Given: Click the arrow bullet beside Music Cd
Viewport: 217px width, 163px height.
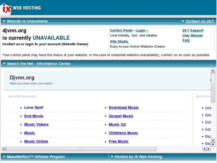Looking at the screenshot, I should 105,125.
